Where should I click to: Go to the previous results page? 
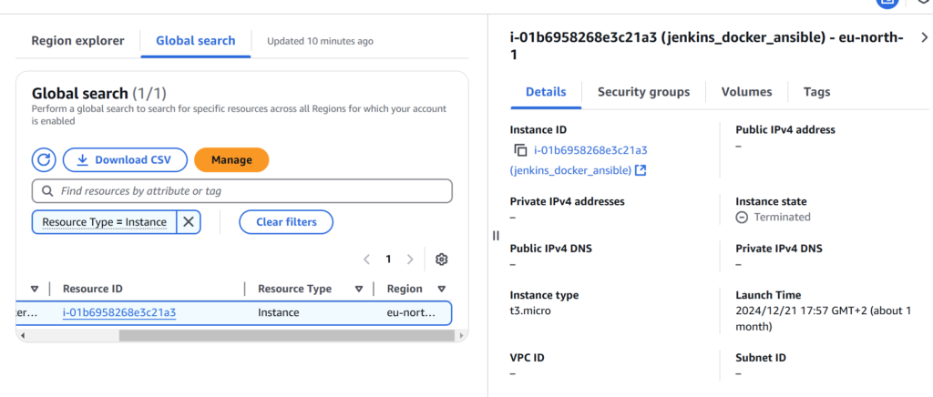pos(367,260)
